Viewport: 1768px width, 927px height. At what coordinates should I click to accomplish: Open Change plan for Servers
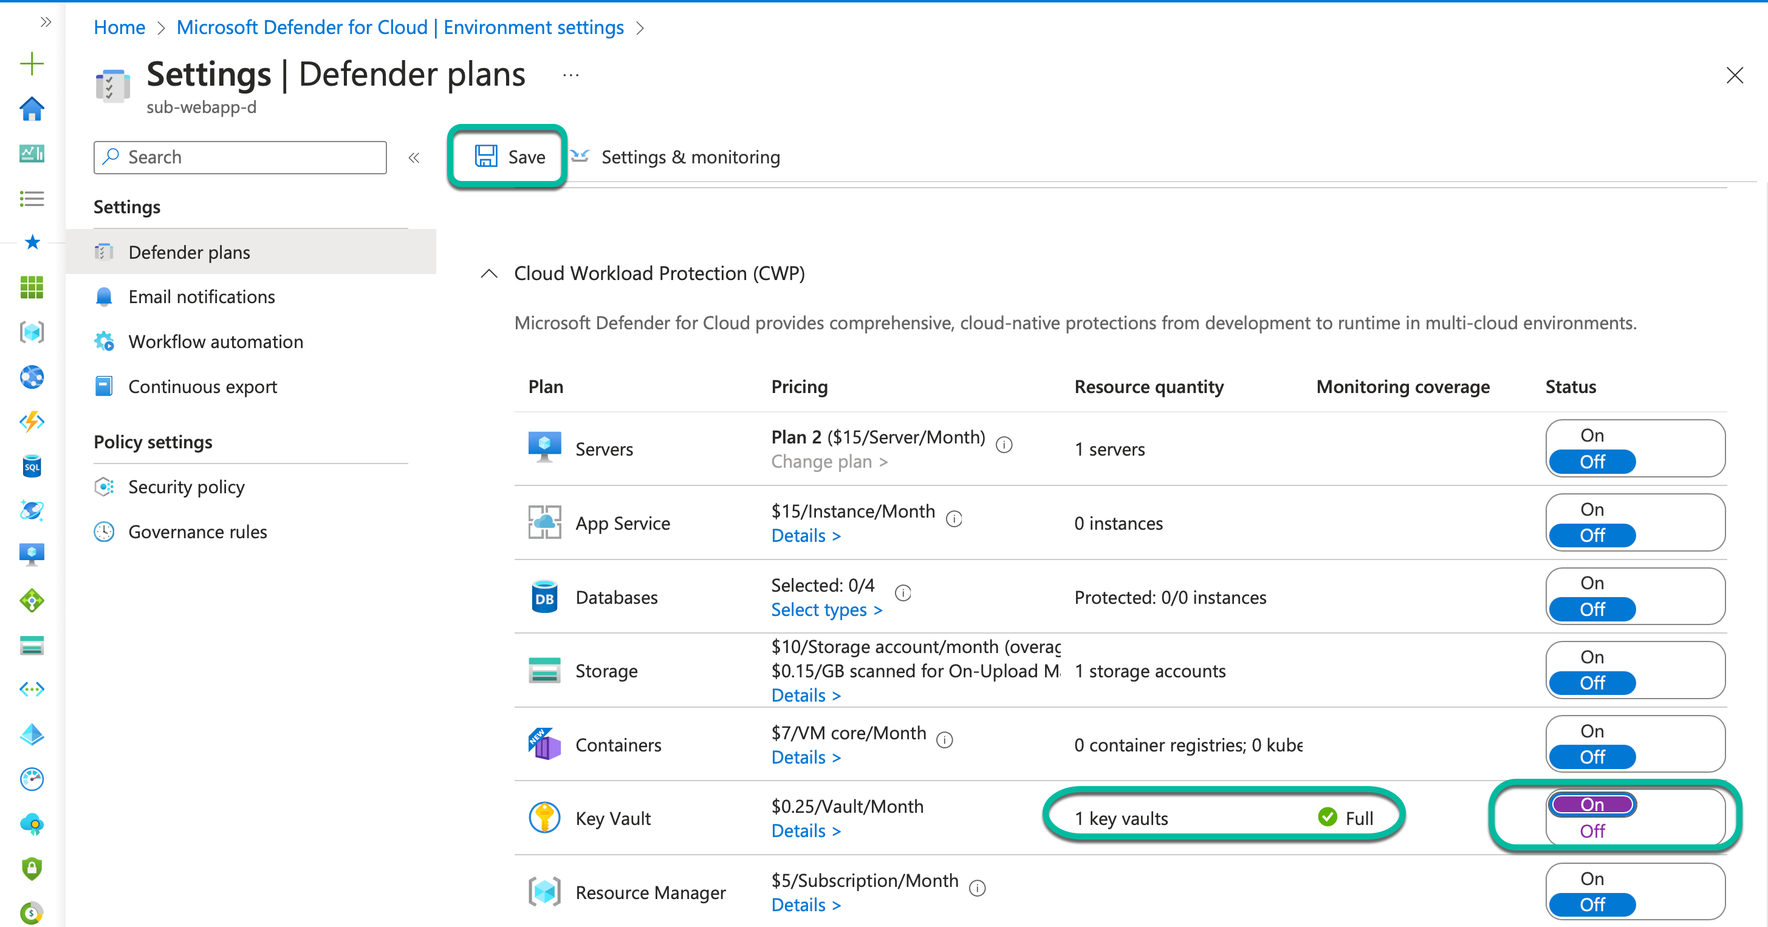[829, 462]
